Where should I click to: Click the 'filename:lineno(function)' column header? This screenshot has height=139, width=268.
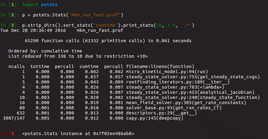[x=160, y=66]
